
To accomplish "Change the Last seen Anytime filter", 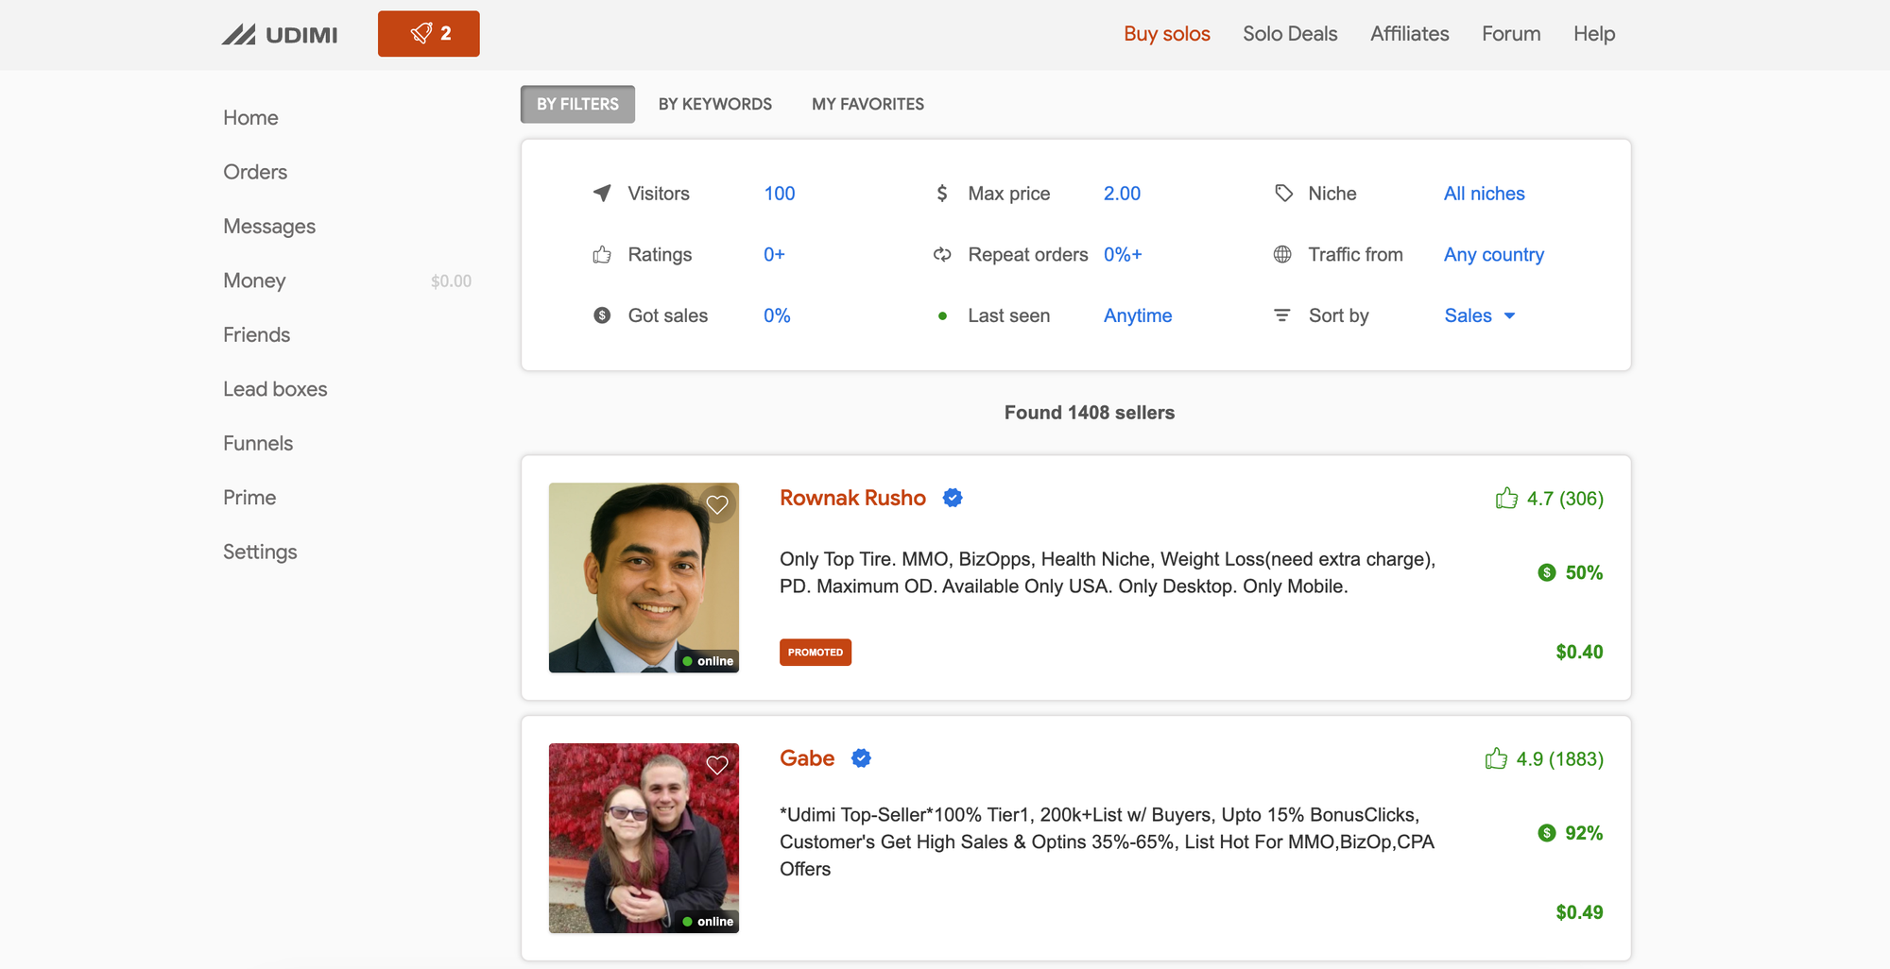I will 1137,315.
